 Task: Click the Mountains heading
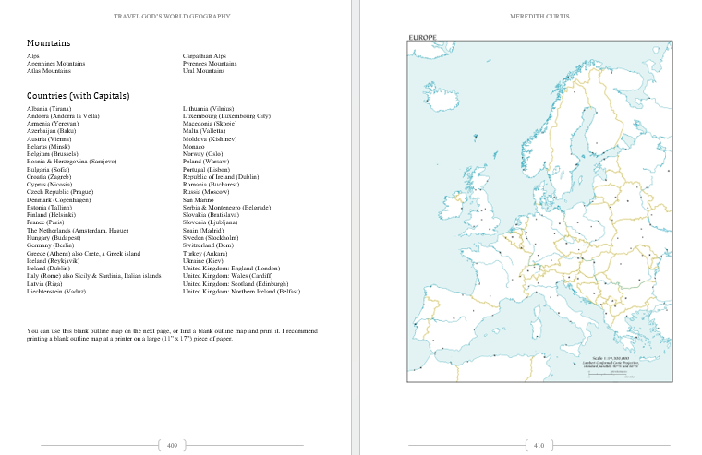tap(48, 43)
